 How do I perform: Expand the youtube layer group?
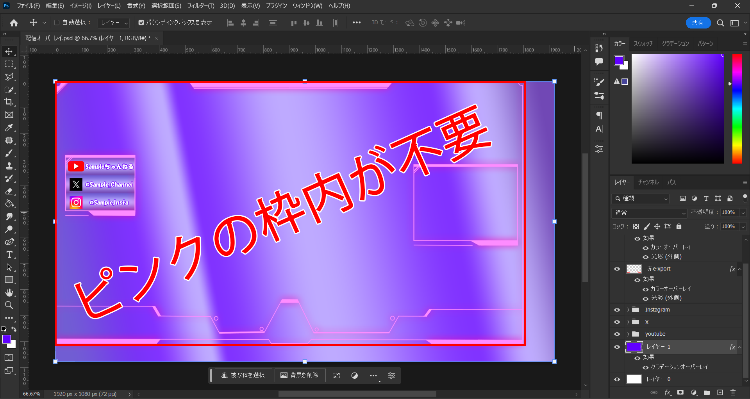coord(628,334)
